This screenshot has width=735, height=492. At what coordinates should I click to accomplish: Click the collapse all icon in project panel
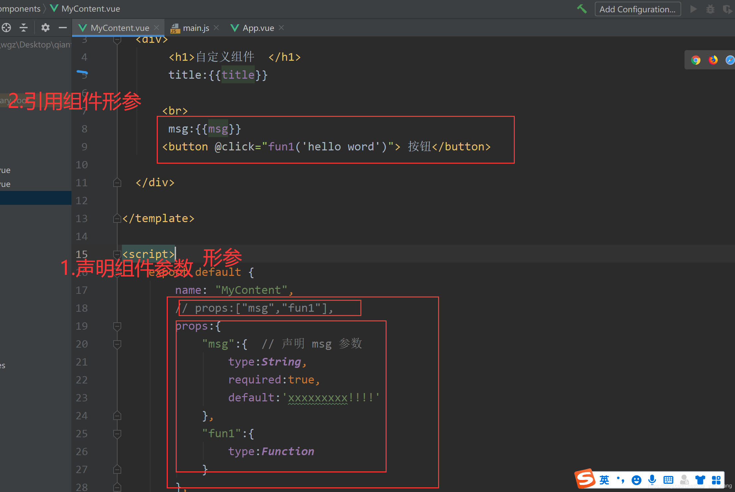[x=24, y=28]
